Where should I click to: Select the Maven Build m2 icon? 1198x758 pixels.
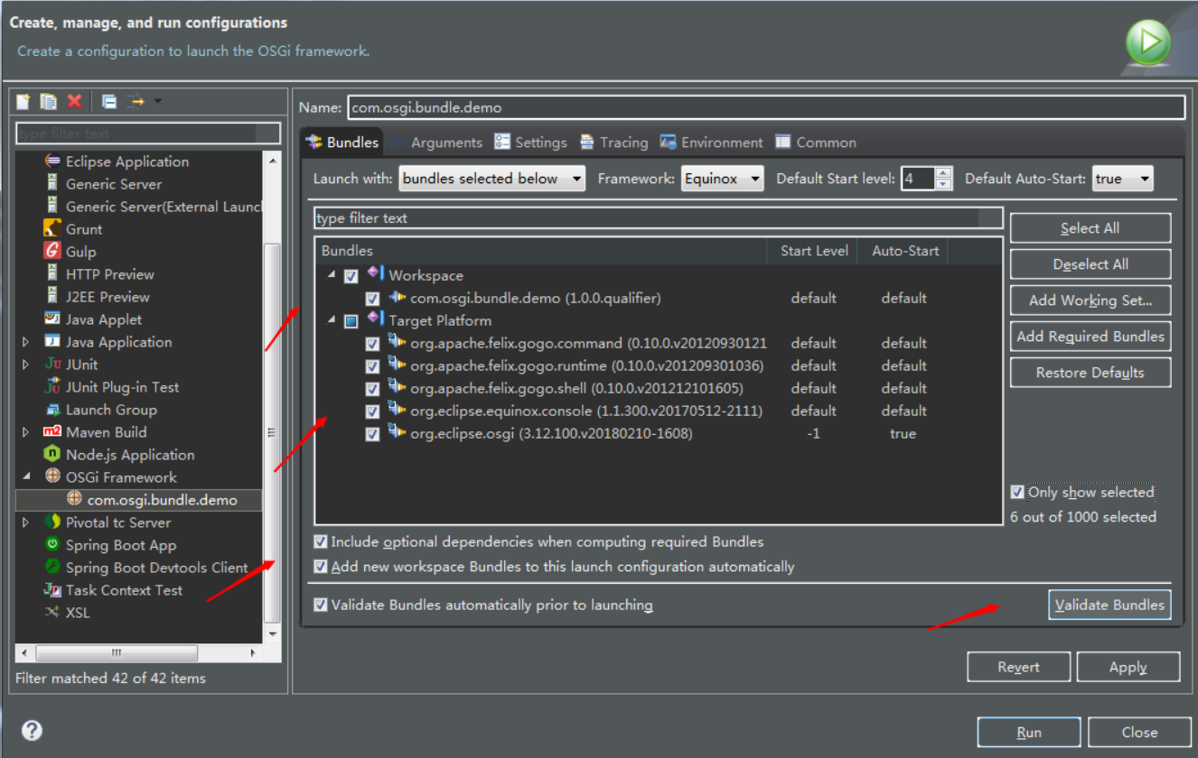click(x=52, y=432)
